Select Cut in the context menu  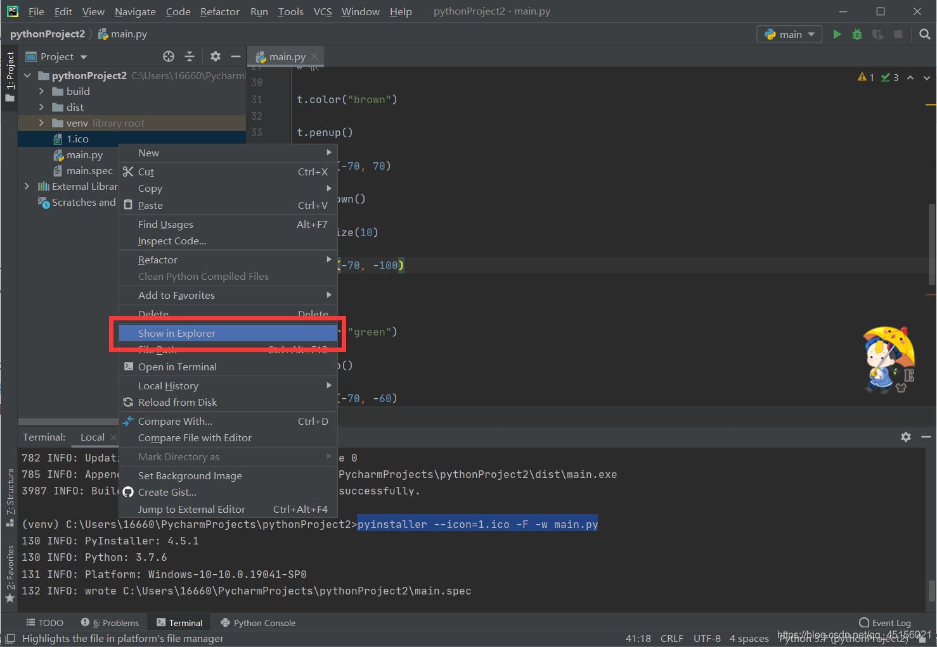click(228, 172)
